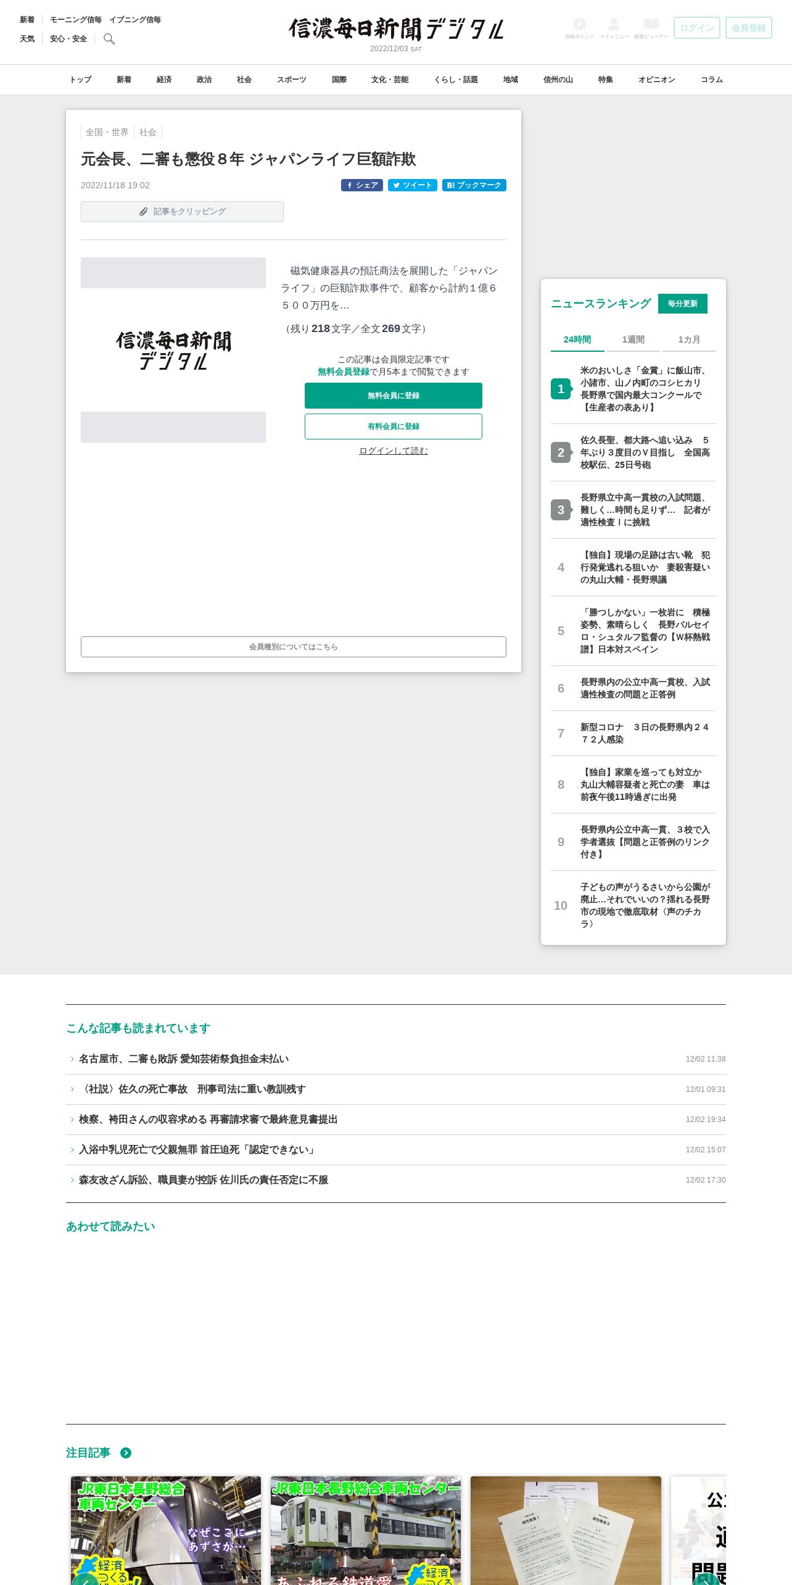Open ranking 3 article on 中高一貫校入試問題
The image size is (792, 1585).
point(633,510)
